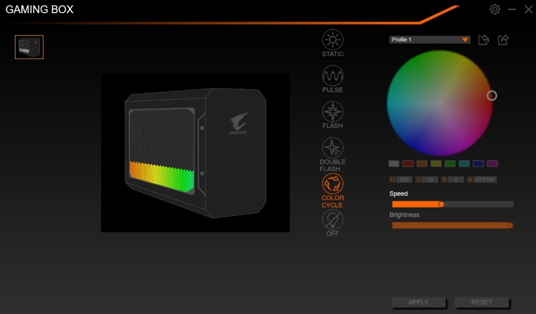
Task: Open settings via the gear icon
Action: click(495, 9)
